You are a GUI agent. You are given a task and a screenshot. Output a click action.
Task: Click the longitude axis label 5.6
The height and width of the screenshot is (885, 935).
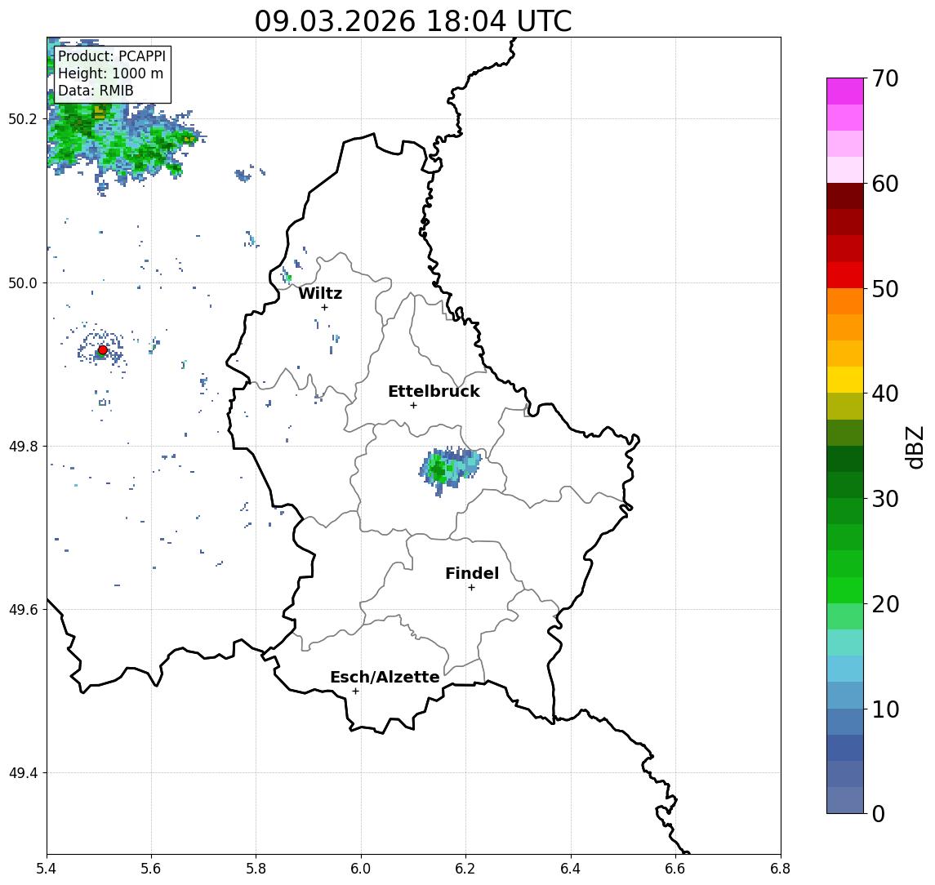coord(151,869)
